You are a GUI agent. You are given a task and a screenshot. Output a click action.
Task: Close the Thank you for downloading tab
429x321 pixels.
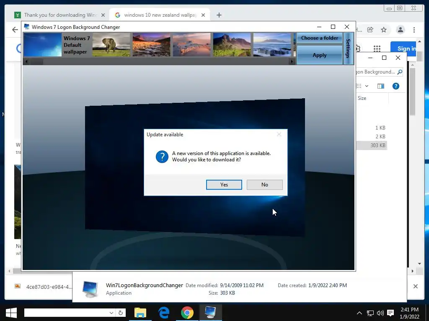103,15
